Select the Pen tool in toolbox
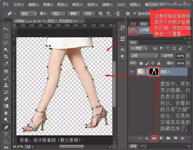This screenshot has width=193, height=150. 6,127
